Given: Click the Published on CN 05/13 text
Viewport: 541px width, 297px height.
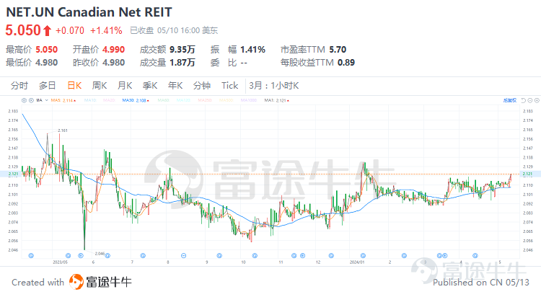Looking at the screenshot, I should [481, 283].
